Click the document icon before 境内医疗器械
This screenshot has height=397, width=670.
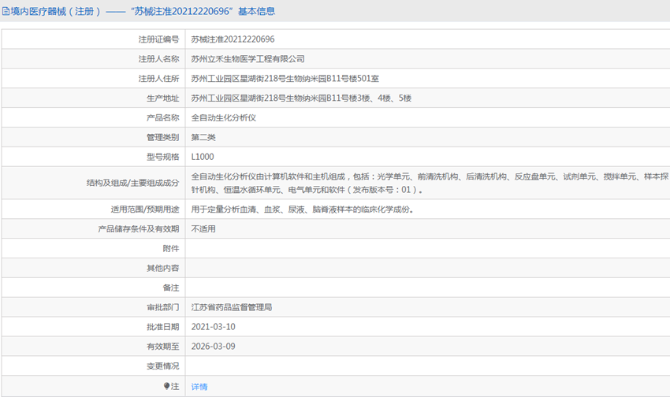click(x=6, y=12)
